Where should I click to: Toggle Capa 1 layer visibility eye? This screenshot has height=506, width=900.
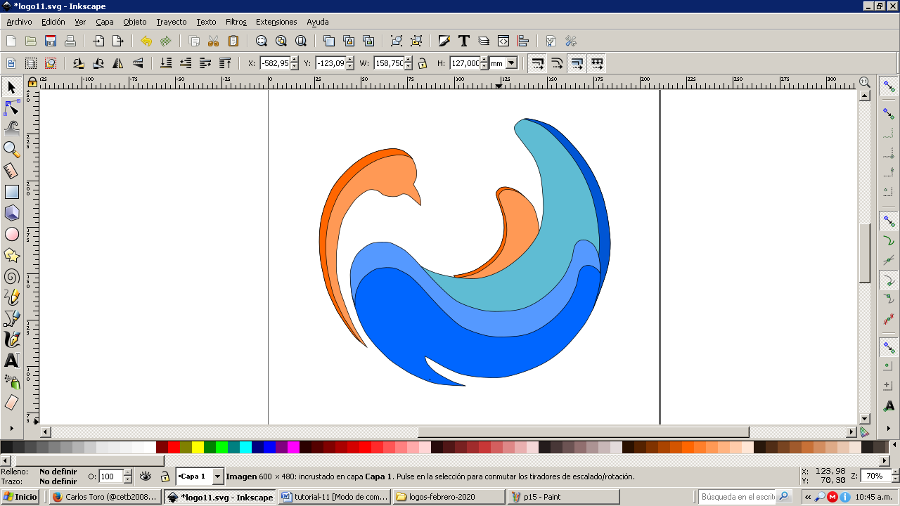click(x=146, y=476)
